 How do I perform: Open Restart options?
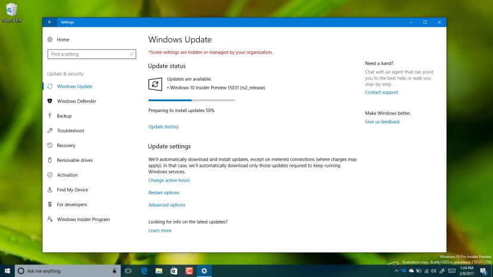(x=164, y=192)
